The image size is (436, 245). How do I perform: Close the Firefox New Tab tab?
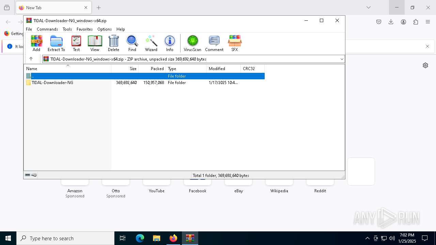pyautogui.click(x=86, y=7)
